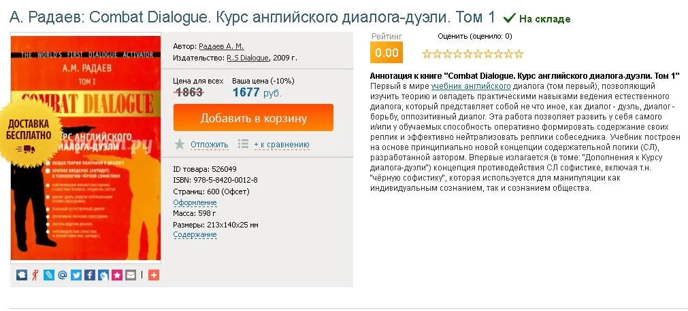Click the list icon beside к сравнению
Viewport: 688px width, 311px height.
[243, 144]
